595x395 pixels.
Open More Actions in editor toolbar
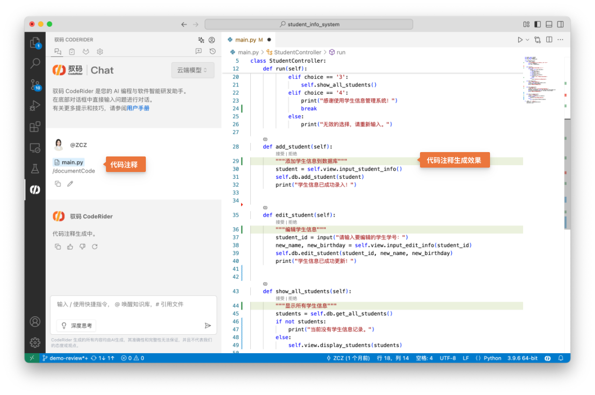tap(560, 40)
